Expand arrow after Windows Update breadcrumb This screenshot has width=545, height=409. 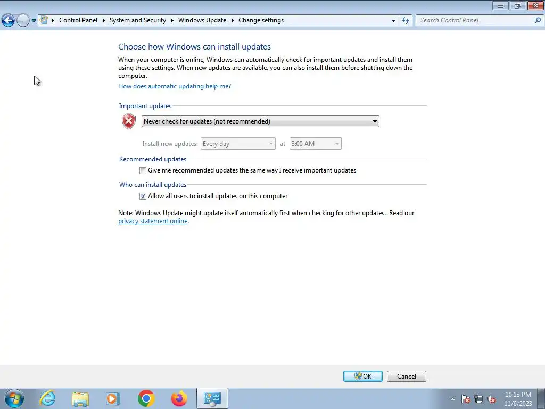pyautogui.click(x=232, y=21)
